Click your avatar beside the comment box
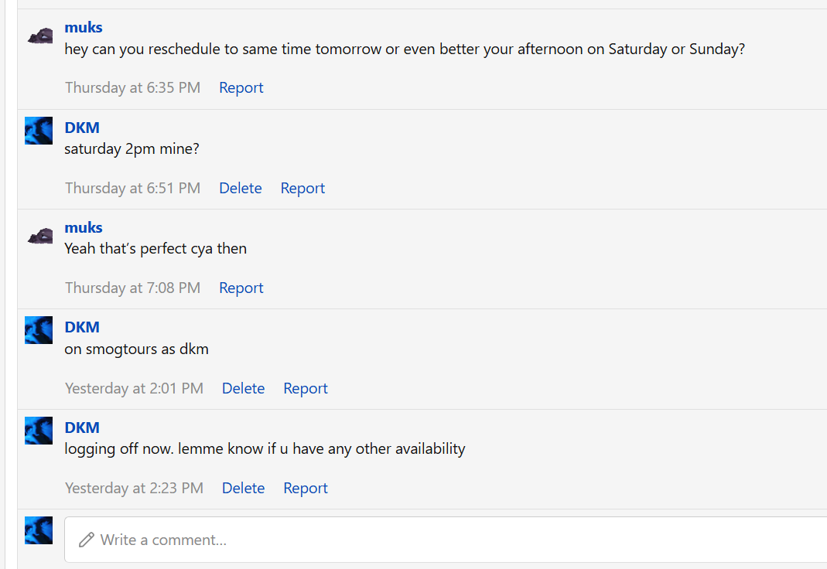Viewport: 827px width, 569px height. click(39, 530)
